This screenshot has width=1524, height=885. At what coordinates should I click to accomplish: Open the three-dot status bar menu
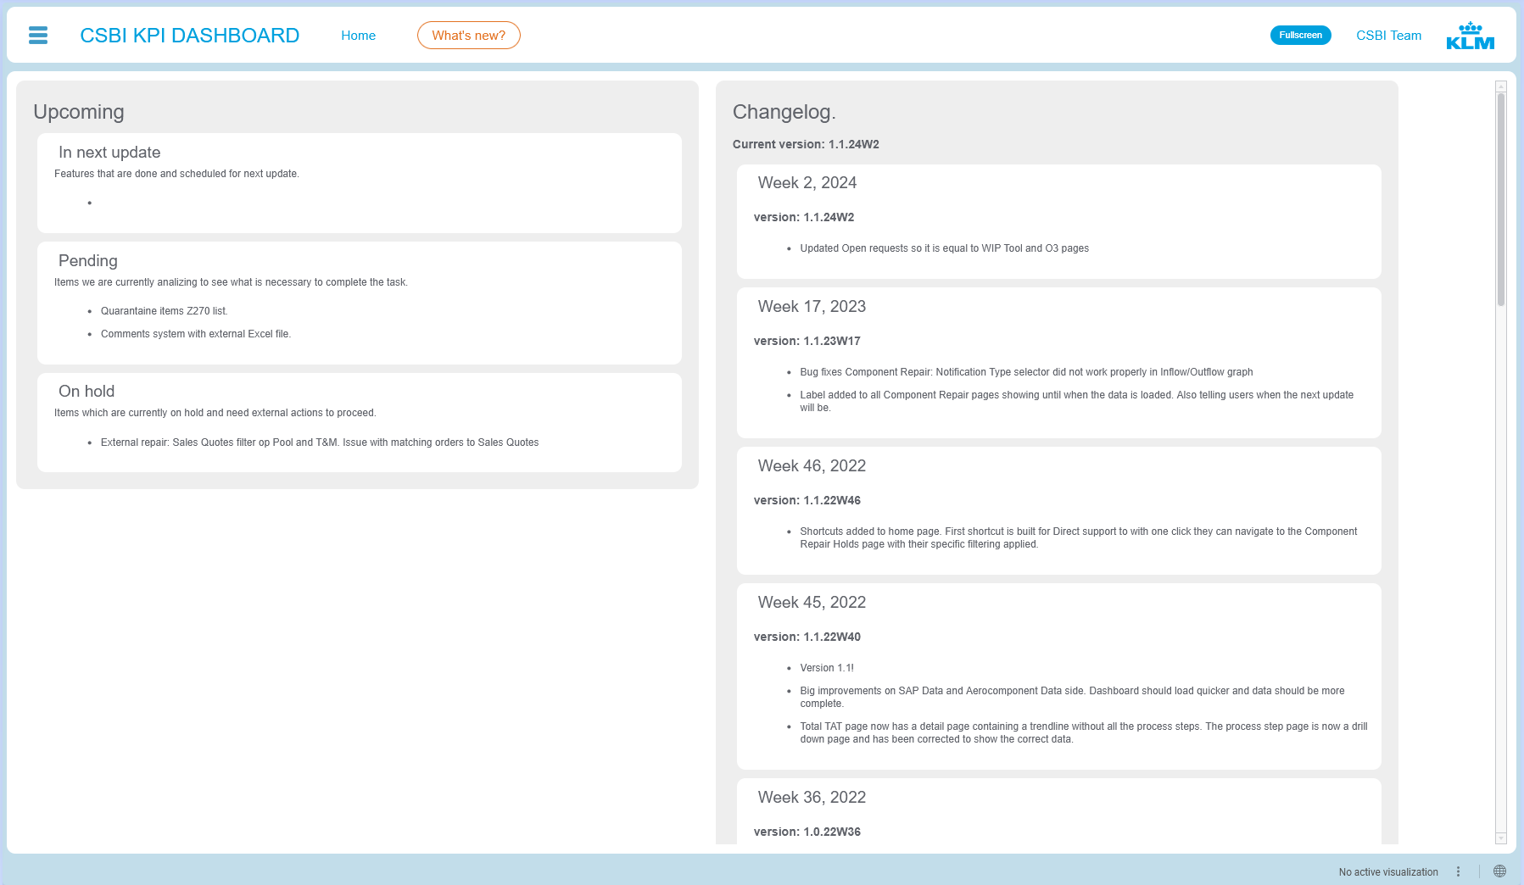(1458, 871)
